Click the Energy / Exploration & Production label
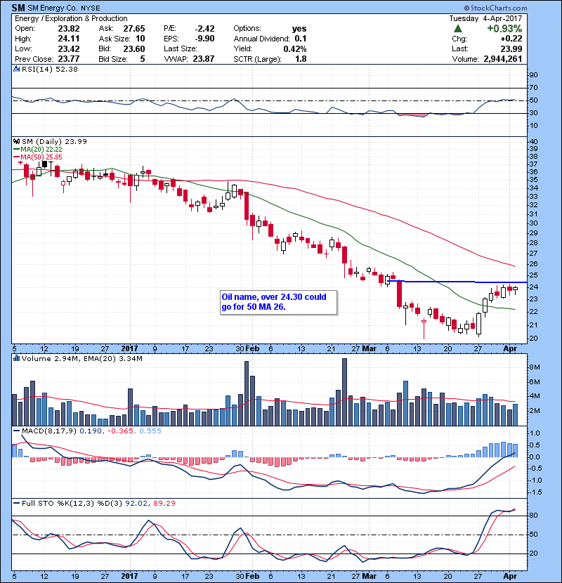Image resolution: width=562 pixels, height=583 pixels. point(71,18)
